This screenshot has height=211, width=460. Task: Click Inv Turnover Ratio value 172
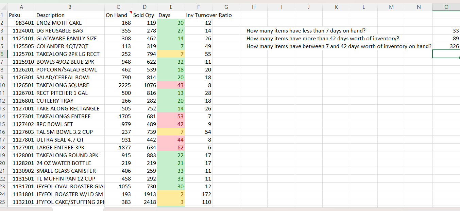click(x=199, y=194)
